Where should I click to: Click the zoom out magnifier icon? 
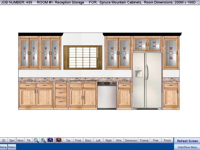coord(36,140)
